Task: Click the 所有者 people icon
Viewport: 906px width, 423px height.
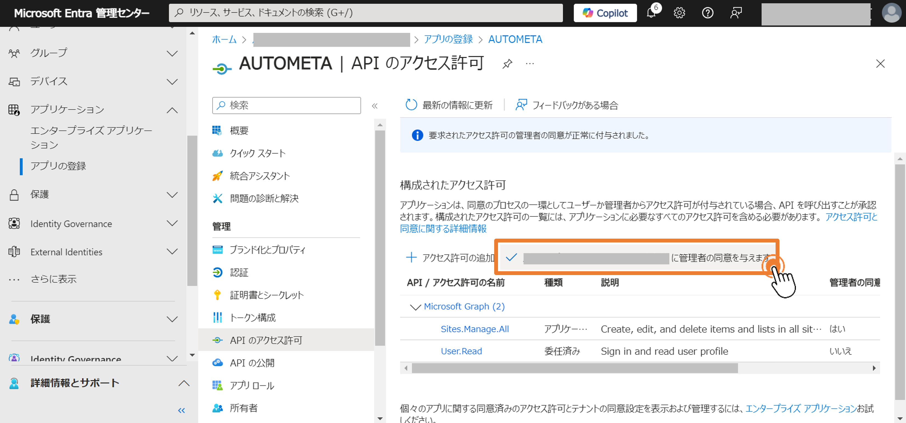Action: (217, 408)
